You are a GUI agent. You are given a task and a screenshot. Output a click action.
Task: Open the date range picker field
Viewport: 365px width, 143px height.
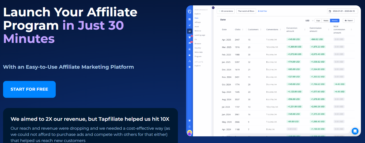[343, 11]
